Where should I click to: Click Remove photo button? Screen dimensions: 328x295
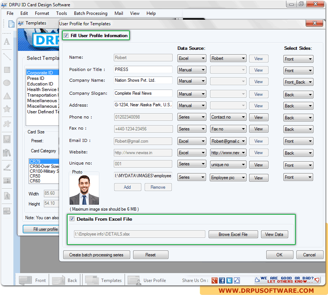click(158, 187)
